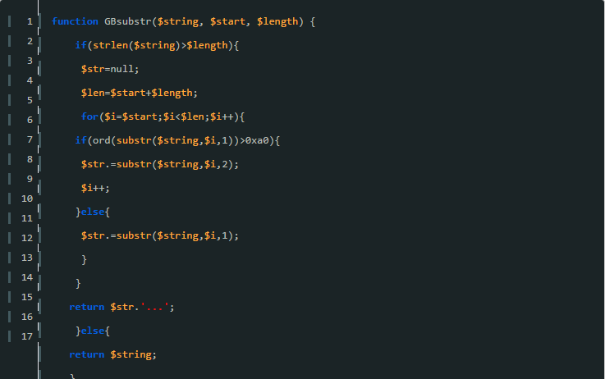This screenshot has height=379, width=605.
Task: Click the $start parameter in function signature
Action: pos(227,21)
